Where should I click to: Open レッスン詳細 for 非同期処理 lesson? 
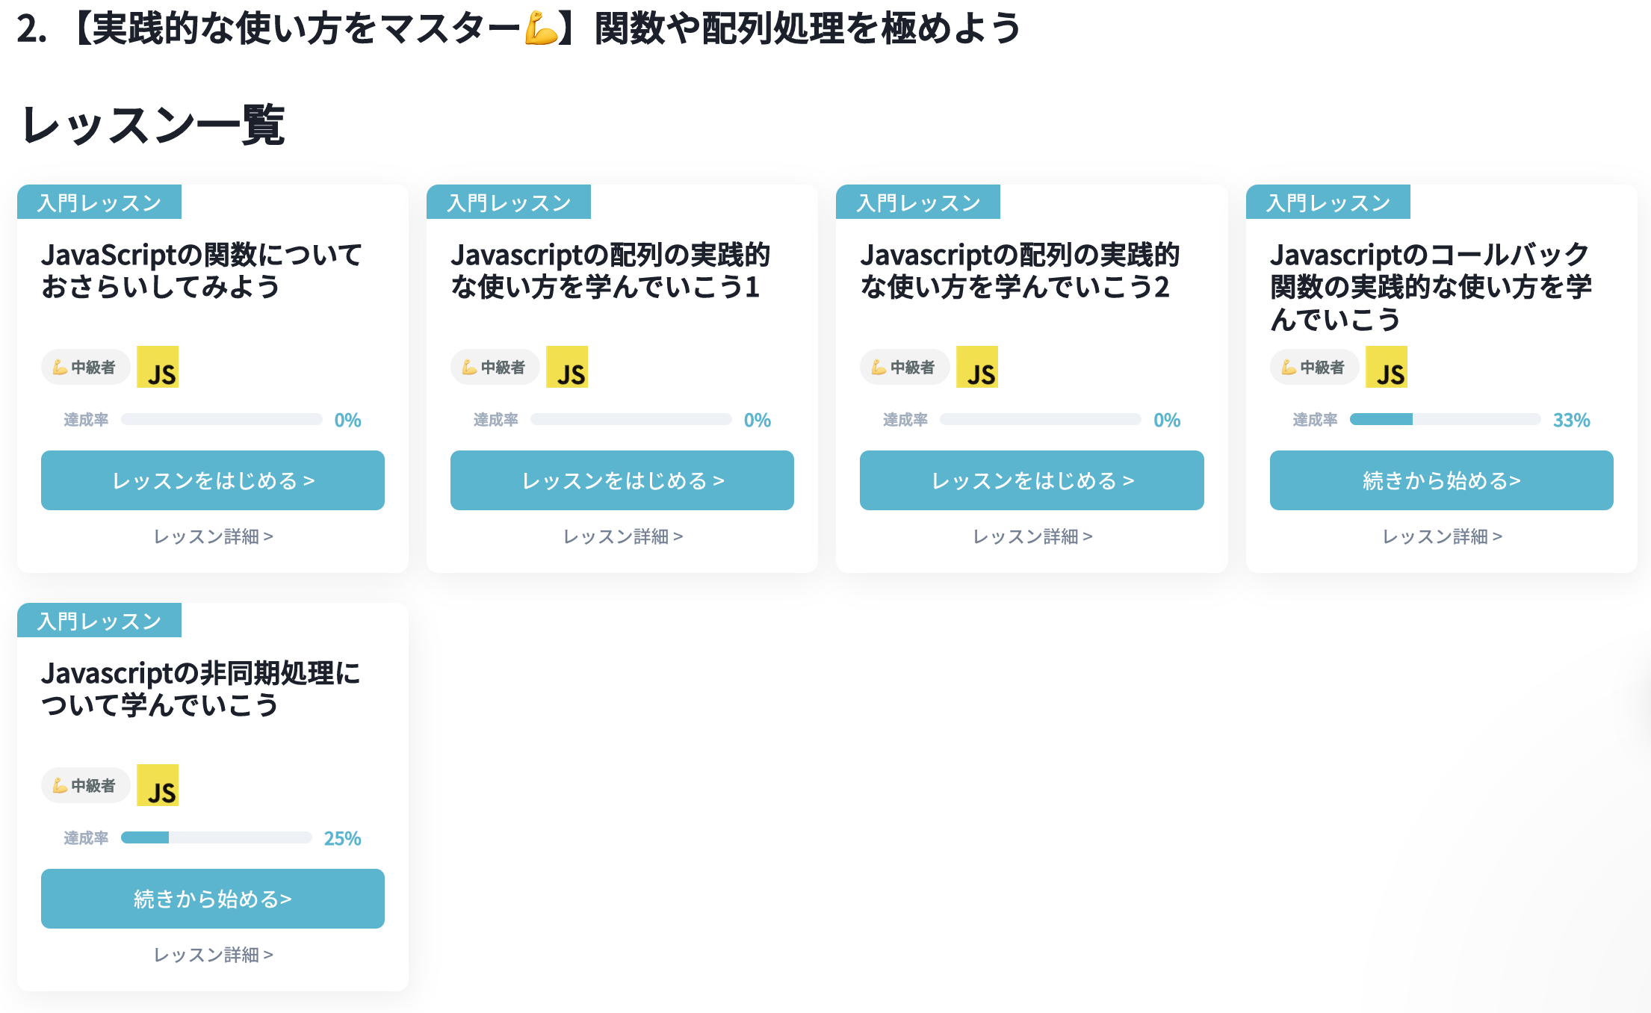pyautogui.click(x=213, y=955)
